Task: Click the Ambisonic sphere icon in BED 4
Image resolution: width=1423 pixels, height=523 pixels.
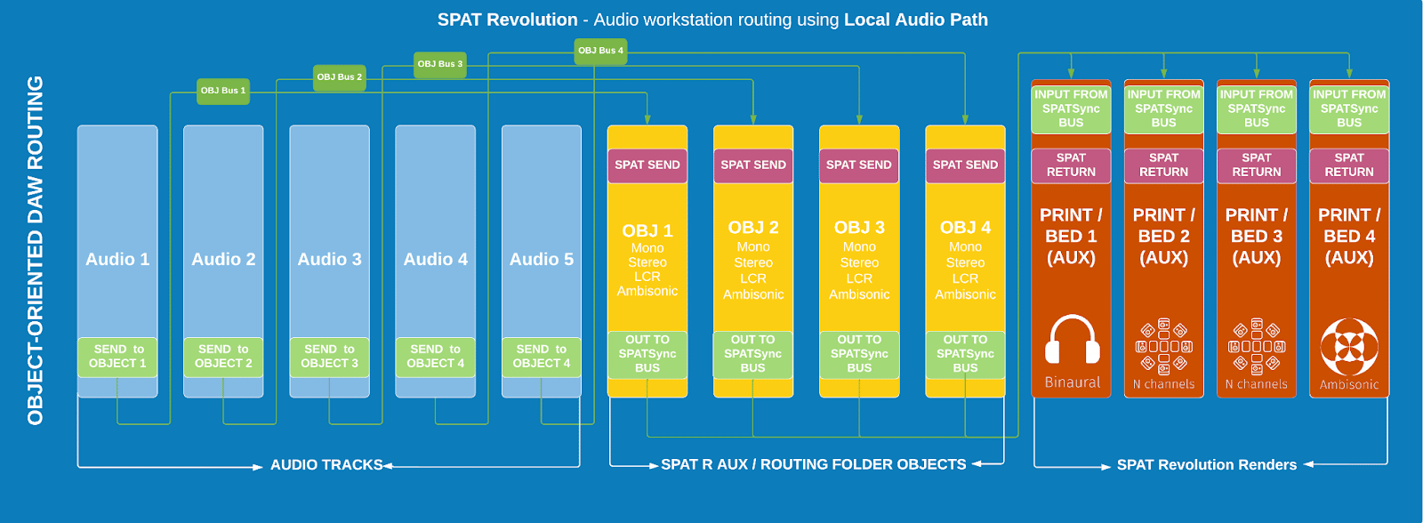Action: [1349, 347]
